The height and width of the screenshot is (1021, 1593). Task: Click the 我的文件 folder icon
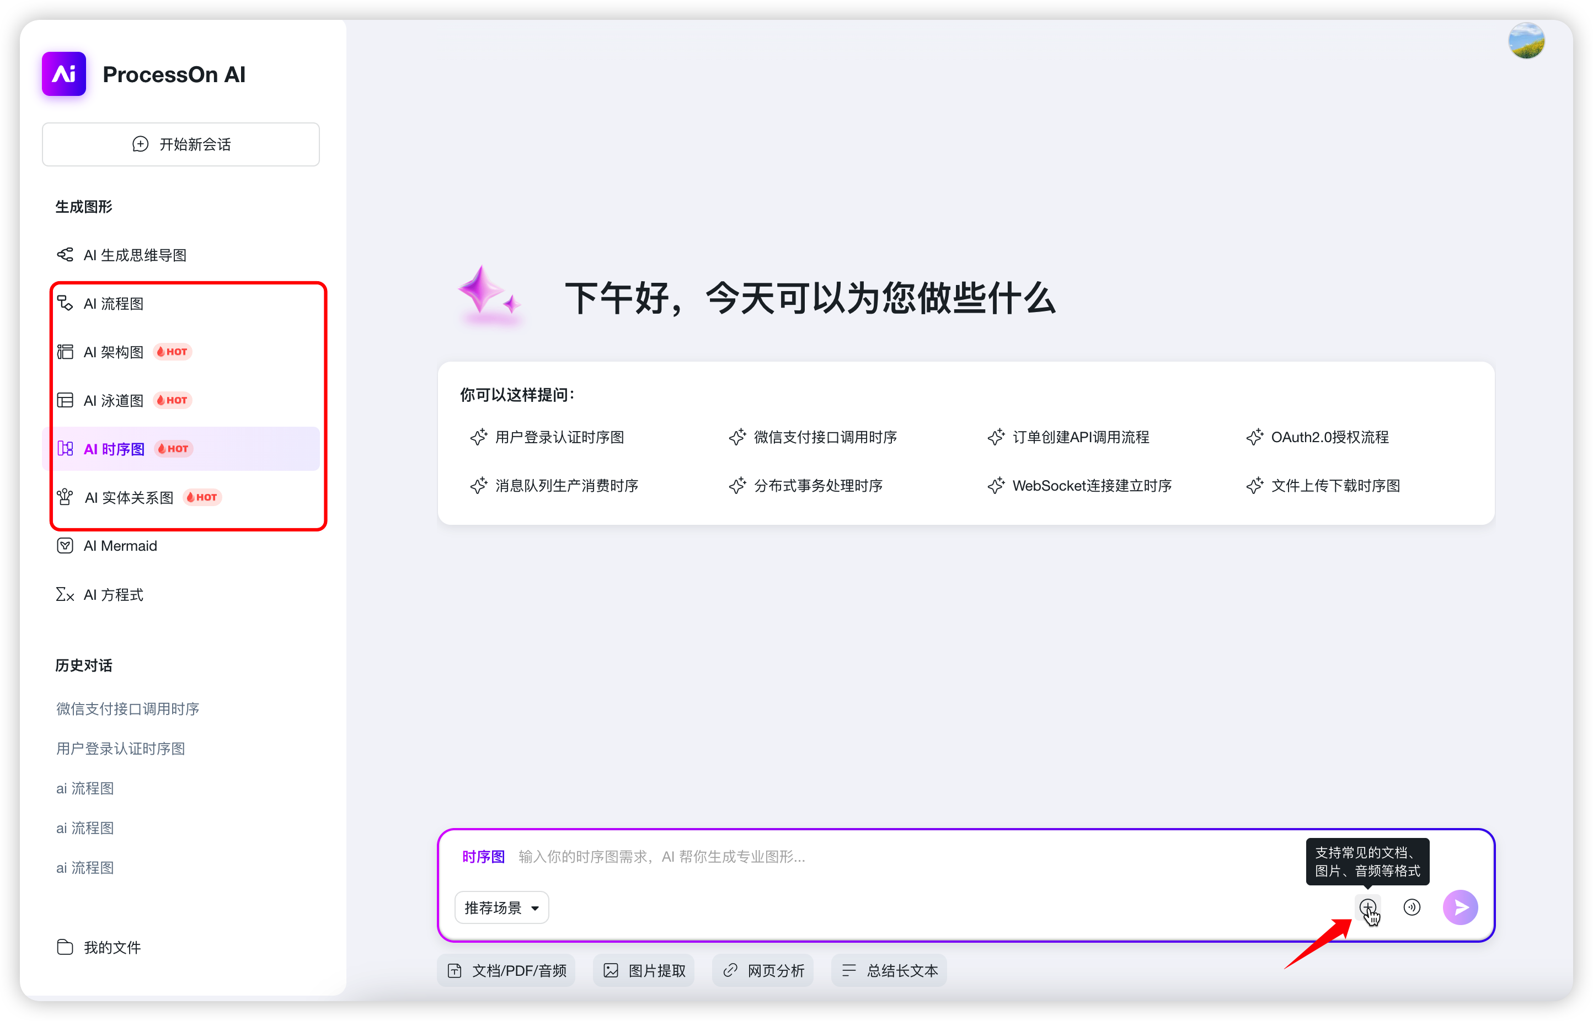(x=65, y=947)
